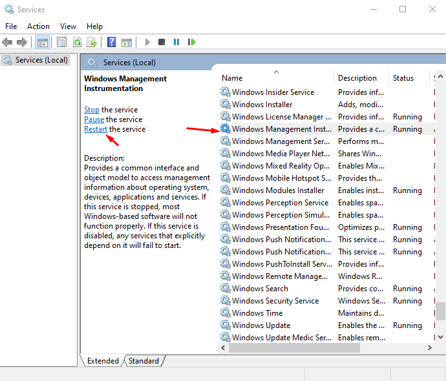Open the View menu
Viewport: 446px width, 381px height.
(x=68, y=26)
